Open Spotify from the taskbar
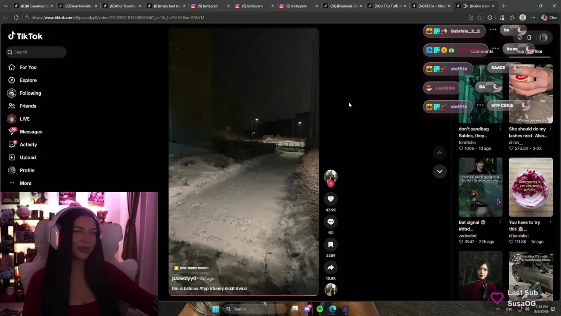The width and height of the screenshot is (561, 316). (x=320, y=309)
